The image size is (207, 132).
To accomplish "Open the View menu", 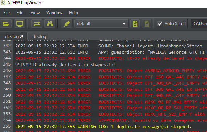I will [x=35, y=13].
